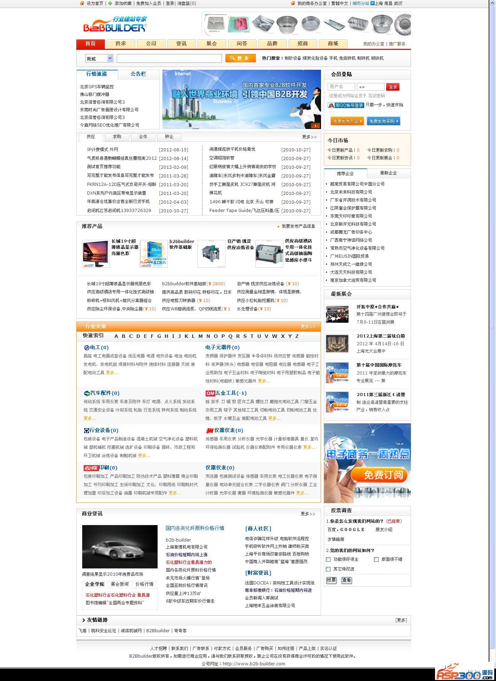
Task: Click the arrow icon beside 我要发布产品信息
Action: [x=278, y=227]
